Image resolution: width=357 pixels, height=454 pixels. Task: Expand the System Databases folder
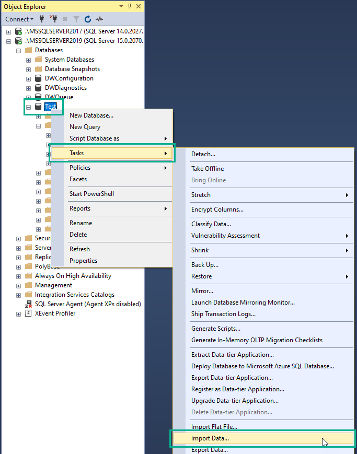28,60
